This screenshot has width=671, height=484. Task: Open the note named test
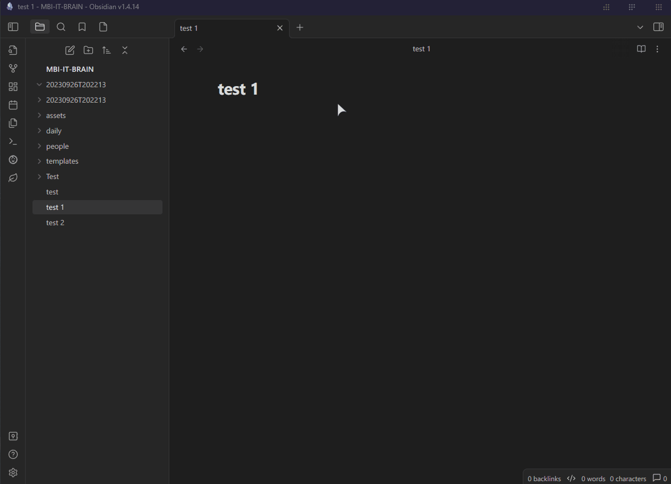97,192
